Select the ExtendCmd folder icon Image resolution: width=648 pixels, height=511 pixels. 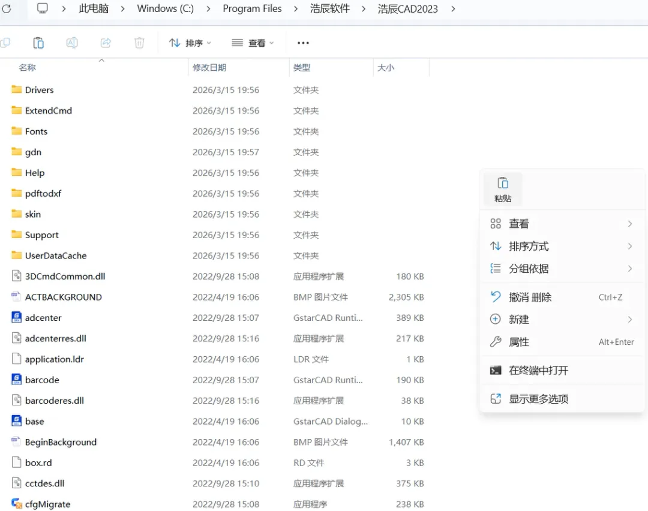point(17,110)
